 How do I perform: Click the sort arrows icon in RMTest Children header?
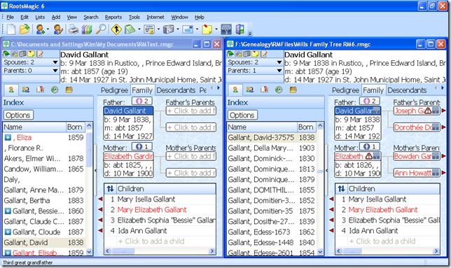click(110, 189)
